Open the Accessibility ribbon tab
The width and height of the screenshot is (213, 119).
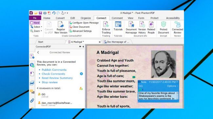(173, 18)
